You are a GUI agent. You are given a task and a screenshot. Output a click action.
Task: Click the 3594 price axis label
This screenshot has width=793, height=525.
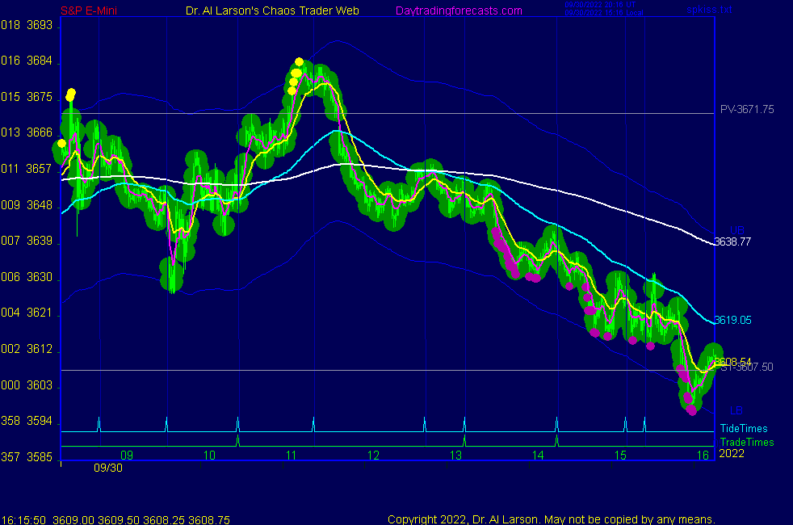(40, 421)
